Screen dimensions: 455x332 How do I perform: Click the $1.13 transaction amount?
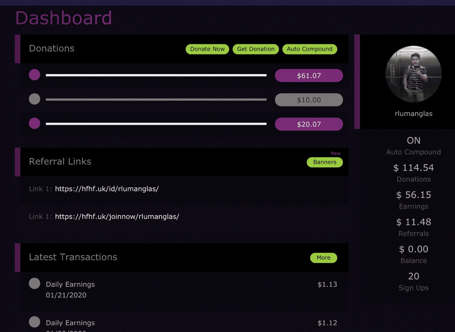327,284
